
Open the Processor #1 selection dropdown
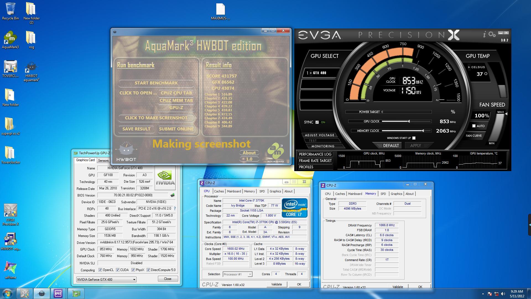[237, 274]
